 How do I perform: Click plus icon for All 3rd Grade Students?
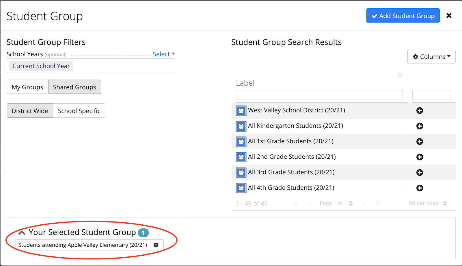click(420, 173)
